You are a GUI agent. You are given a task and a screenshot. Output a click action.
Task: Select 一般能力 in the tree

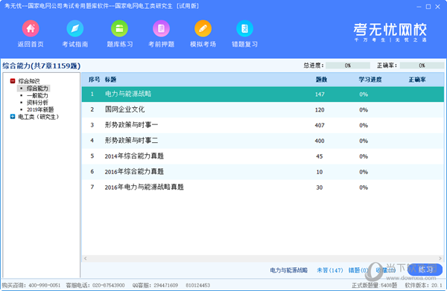(x=37, y=95)
